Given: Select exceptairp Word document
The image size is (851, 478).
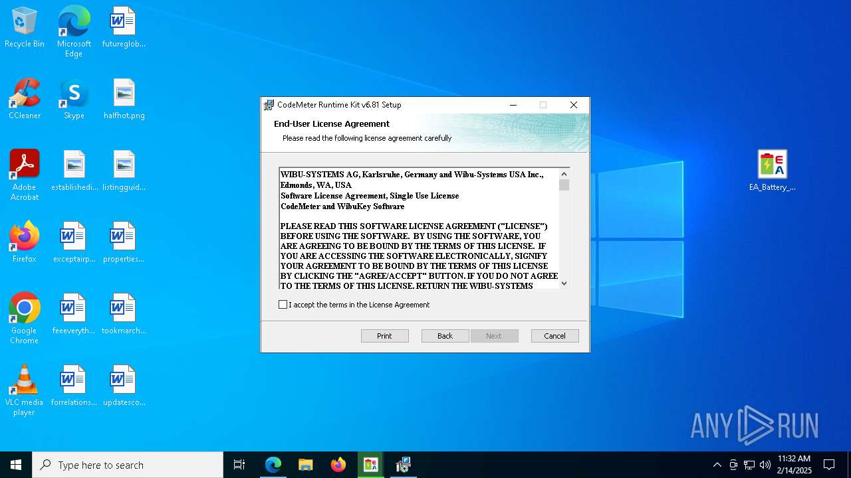Looking at the screenshot, I should pyautogui.click(x=74, y=243).
